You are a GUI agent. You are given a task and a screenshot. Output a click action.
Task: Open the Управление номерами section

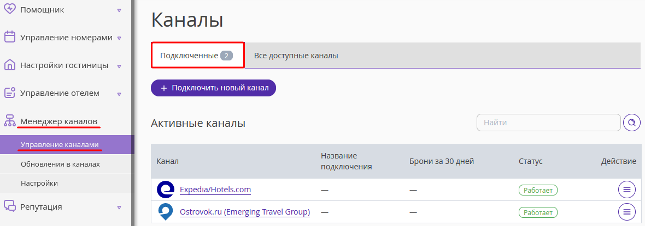(66, 38)
